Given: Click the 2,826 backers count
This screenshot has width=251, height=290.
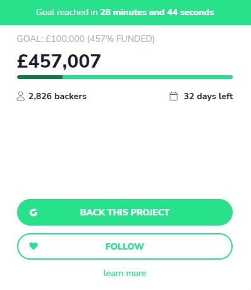Looking at the screenshot, I should (58, 96).
